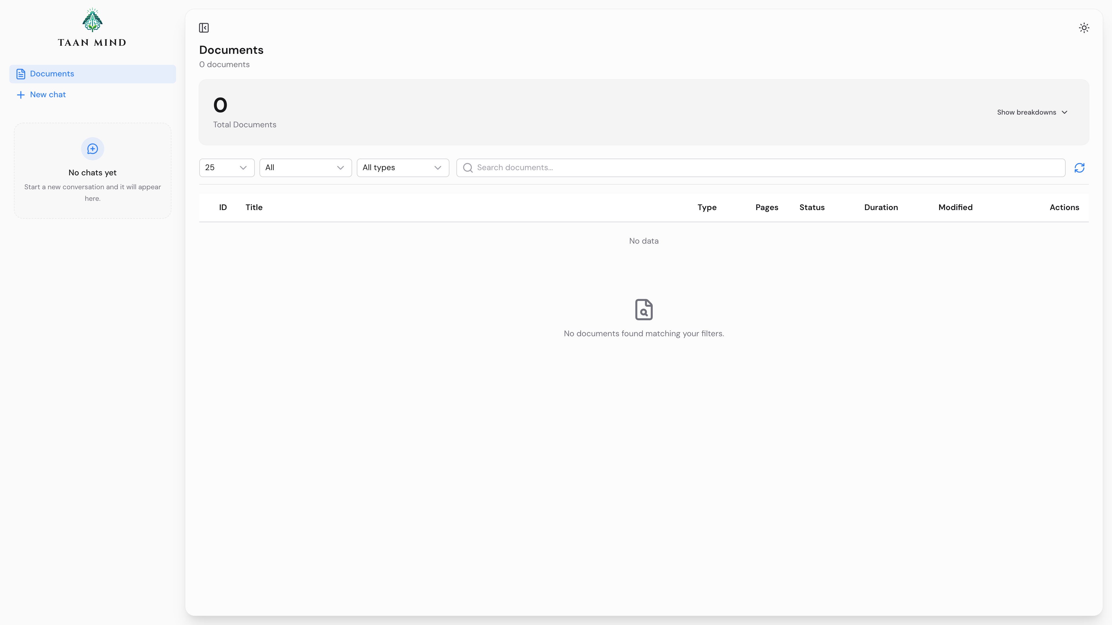1112x625 pixels.
Task: Sort by the Modified column header
Action: click(956, 207)
